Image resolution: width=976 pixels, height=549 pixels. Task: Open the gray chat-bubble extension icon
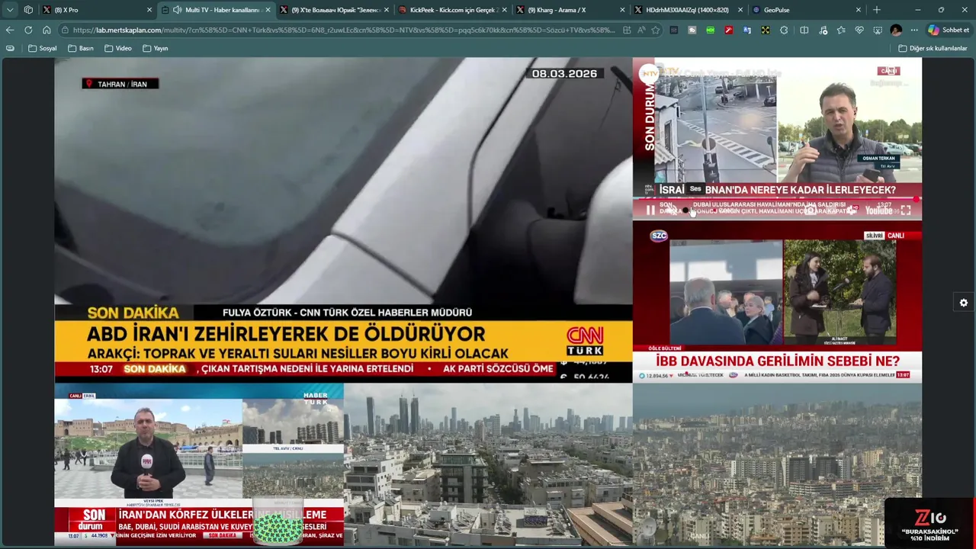point(692,30)
